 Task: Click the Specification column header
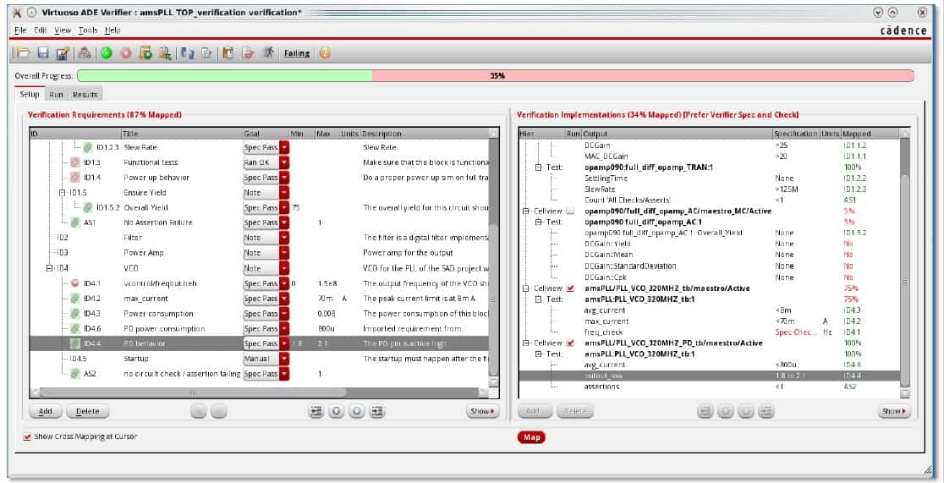click(x=796, y=134)
